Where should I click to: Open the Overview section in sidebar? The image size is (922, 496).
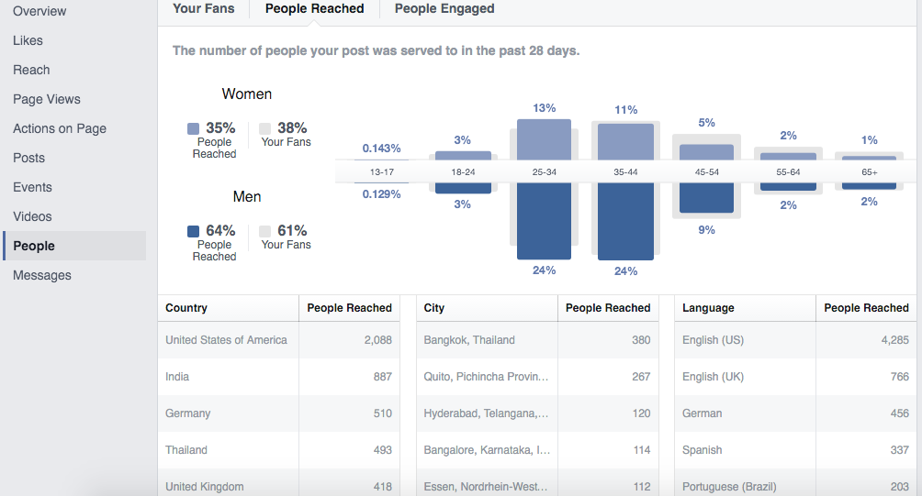pos(39,11)
